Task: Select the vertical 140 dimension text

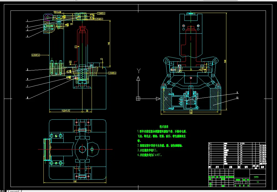Action: click(x=109, y=43)
